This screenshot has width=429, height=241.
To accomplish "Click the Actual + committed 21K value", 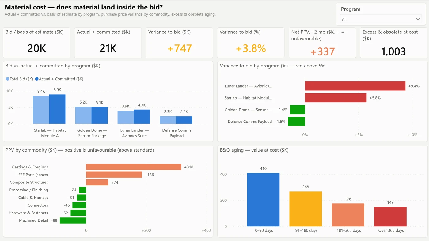I will coord(108,48).
